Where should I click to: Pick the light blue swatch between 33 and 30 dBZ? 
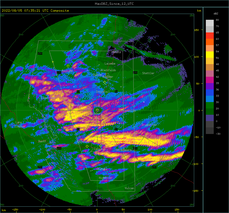point(210,99)
